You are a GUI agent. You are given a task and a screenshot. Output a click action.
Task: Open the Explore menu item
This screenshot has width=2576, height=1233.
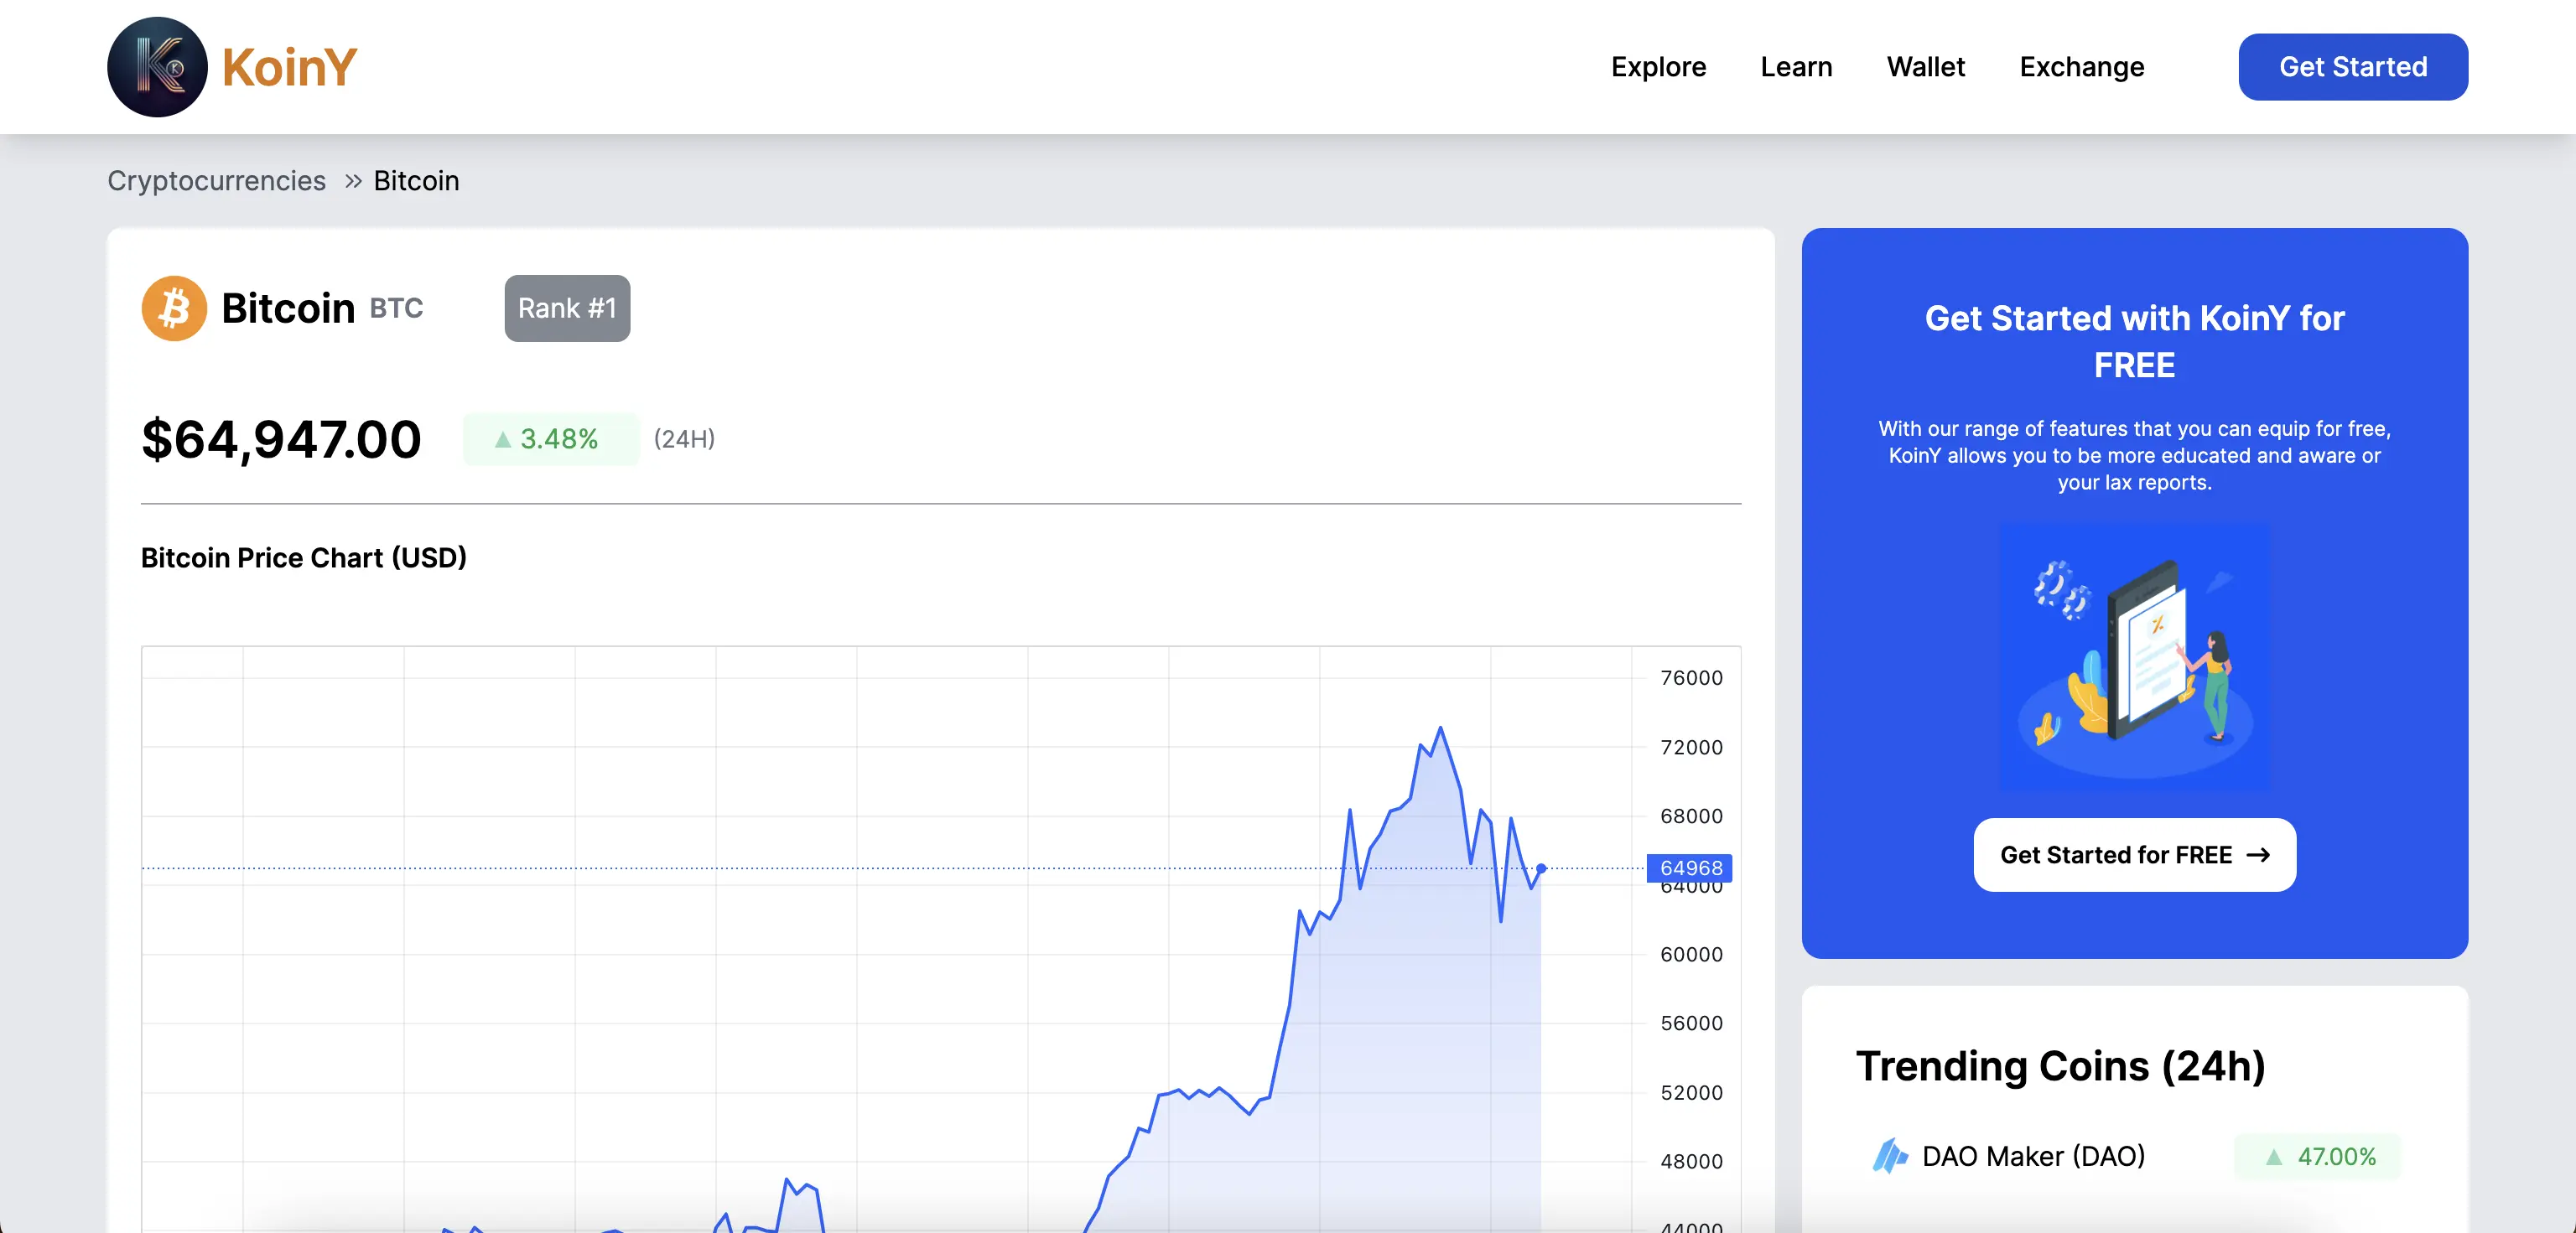[x=1658, y=67]
